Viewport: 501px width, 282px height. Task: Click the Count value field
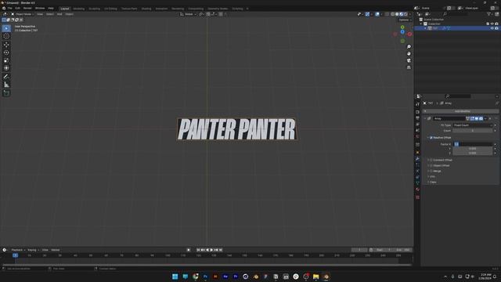point(473,131)
